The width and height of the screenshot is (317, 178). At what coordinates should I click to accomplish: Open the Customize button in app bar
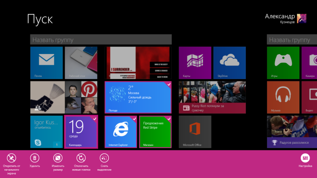305,158
